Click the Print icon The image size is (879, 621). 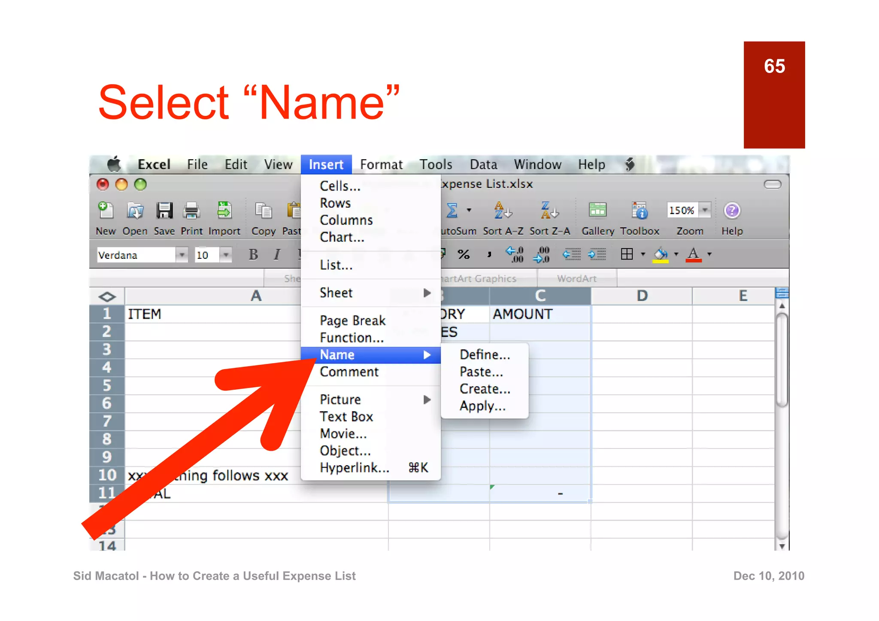191,210
